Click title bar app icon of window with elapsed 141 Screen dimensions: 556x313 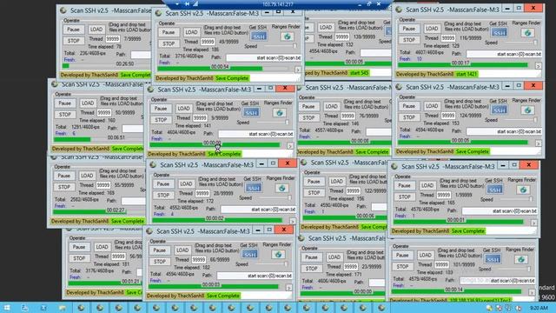click(150, 90)
